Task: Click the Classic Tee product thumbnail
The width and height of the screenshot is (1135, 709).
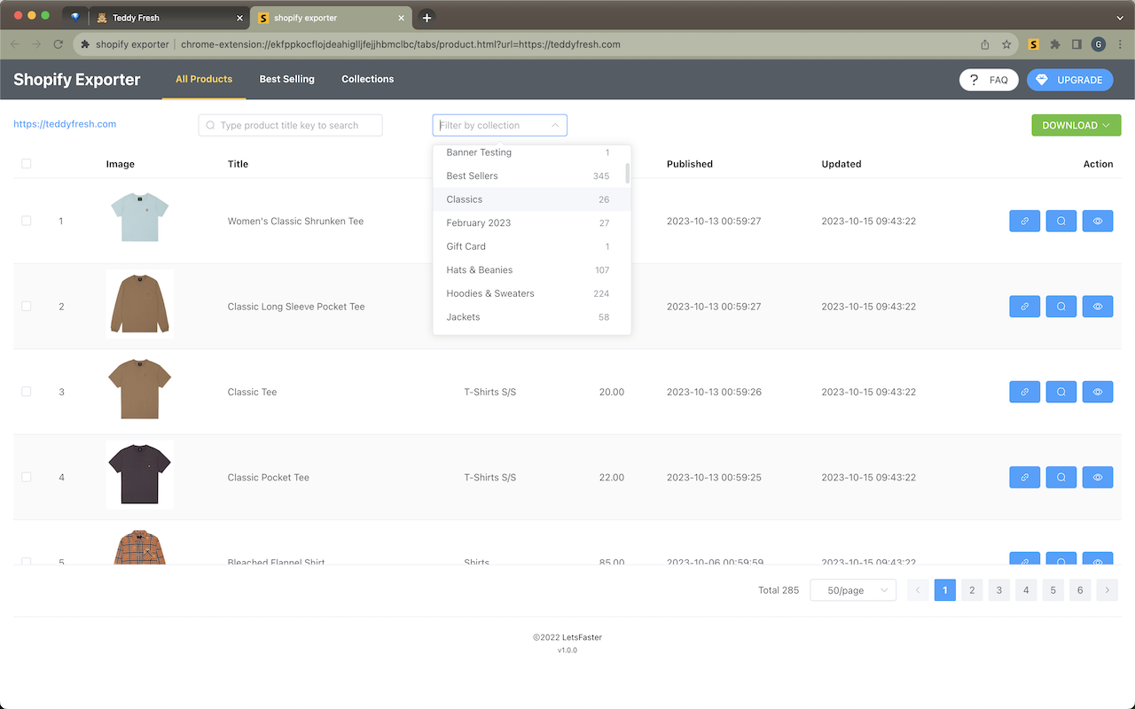Action: click(x=139, y=389)
